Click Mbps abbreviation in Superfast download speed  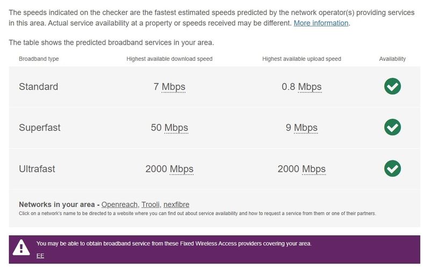point(176,128)
